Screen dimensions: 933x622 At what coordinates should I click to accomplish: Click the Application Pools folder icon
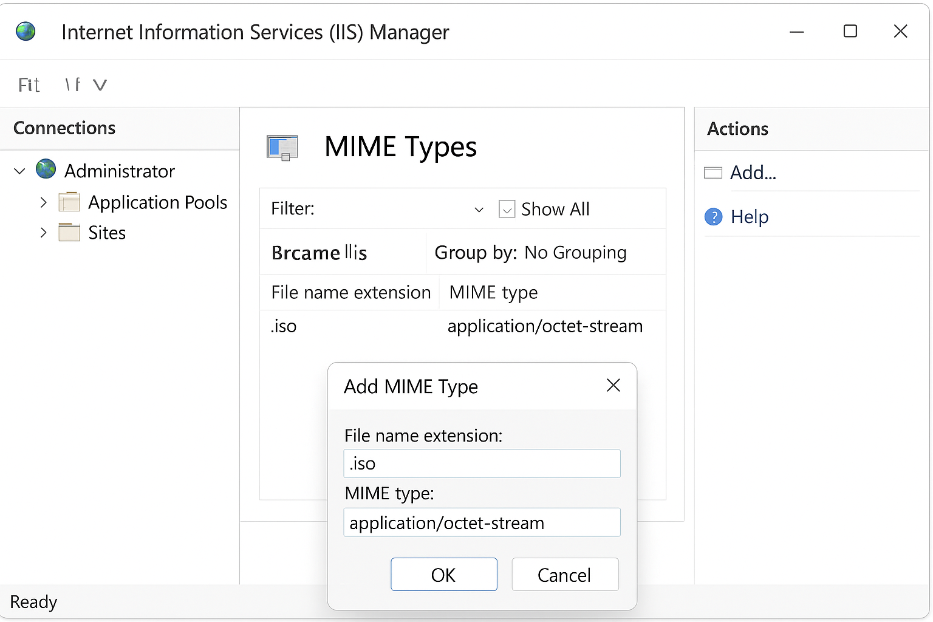coord(69,202)
